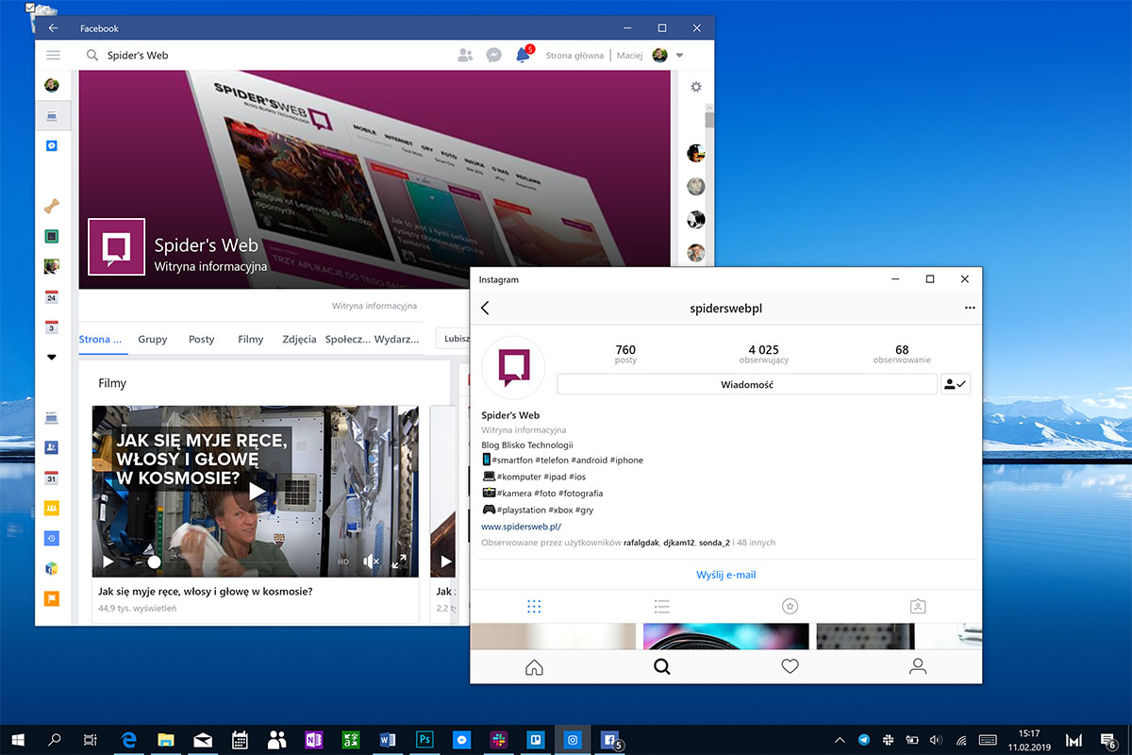The width and height of the screenshot is (1132, 755).
Task: Click the 68 obserwowanie count
Action: [902, 355]
